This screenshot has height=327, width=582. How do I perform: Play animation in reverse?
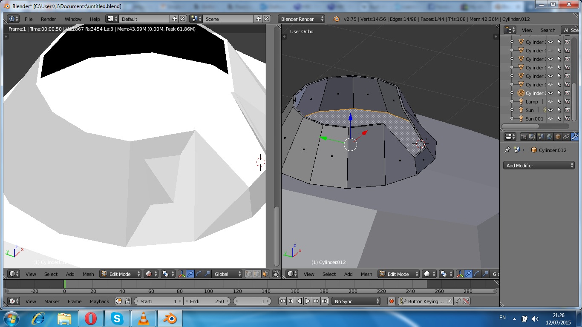(x=299, y=301)
